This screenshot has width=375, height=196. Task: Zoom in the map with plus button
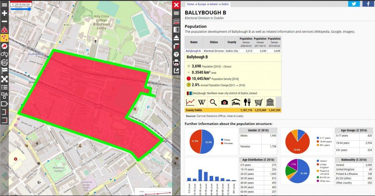(4, 13)
